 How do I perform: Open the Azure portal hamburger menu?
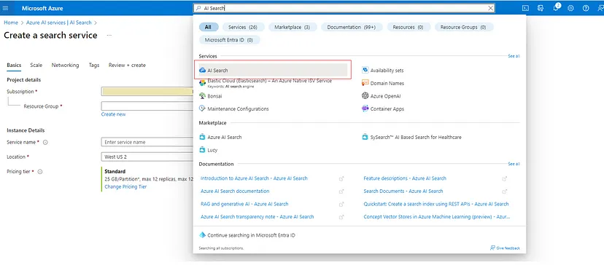coord(5,8)
